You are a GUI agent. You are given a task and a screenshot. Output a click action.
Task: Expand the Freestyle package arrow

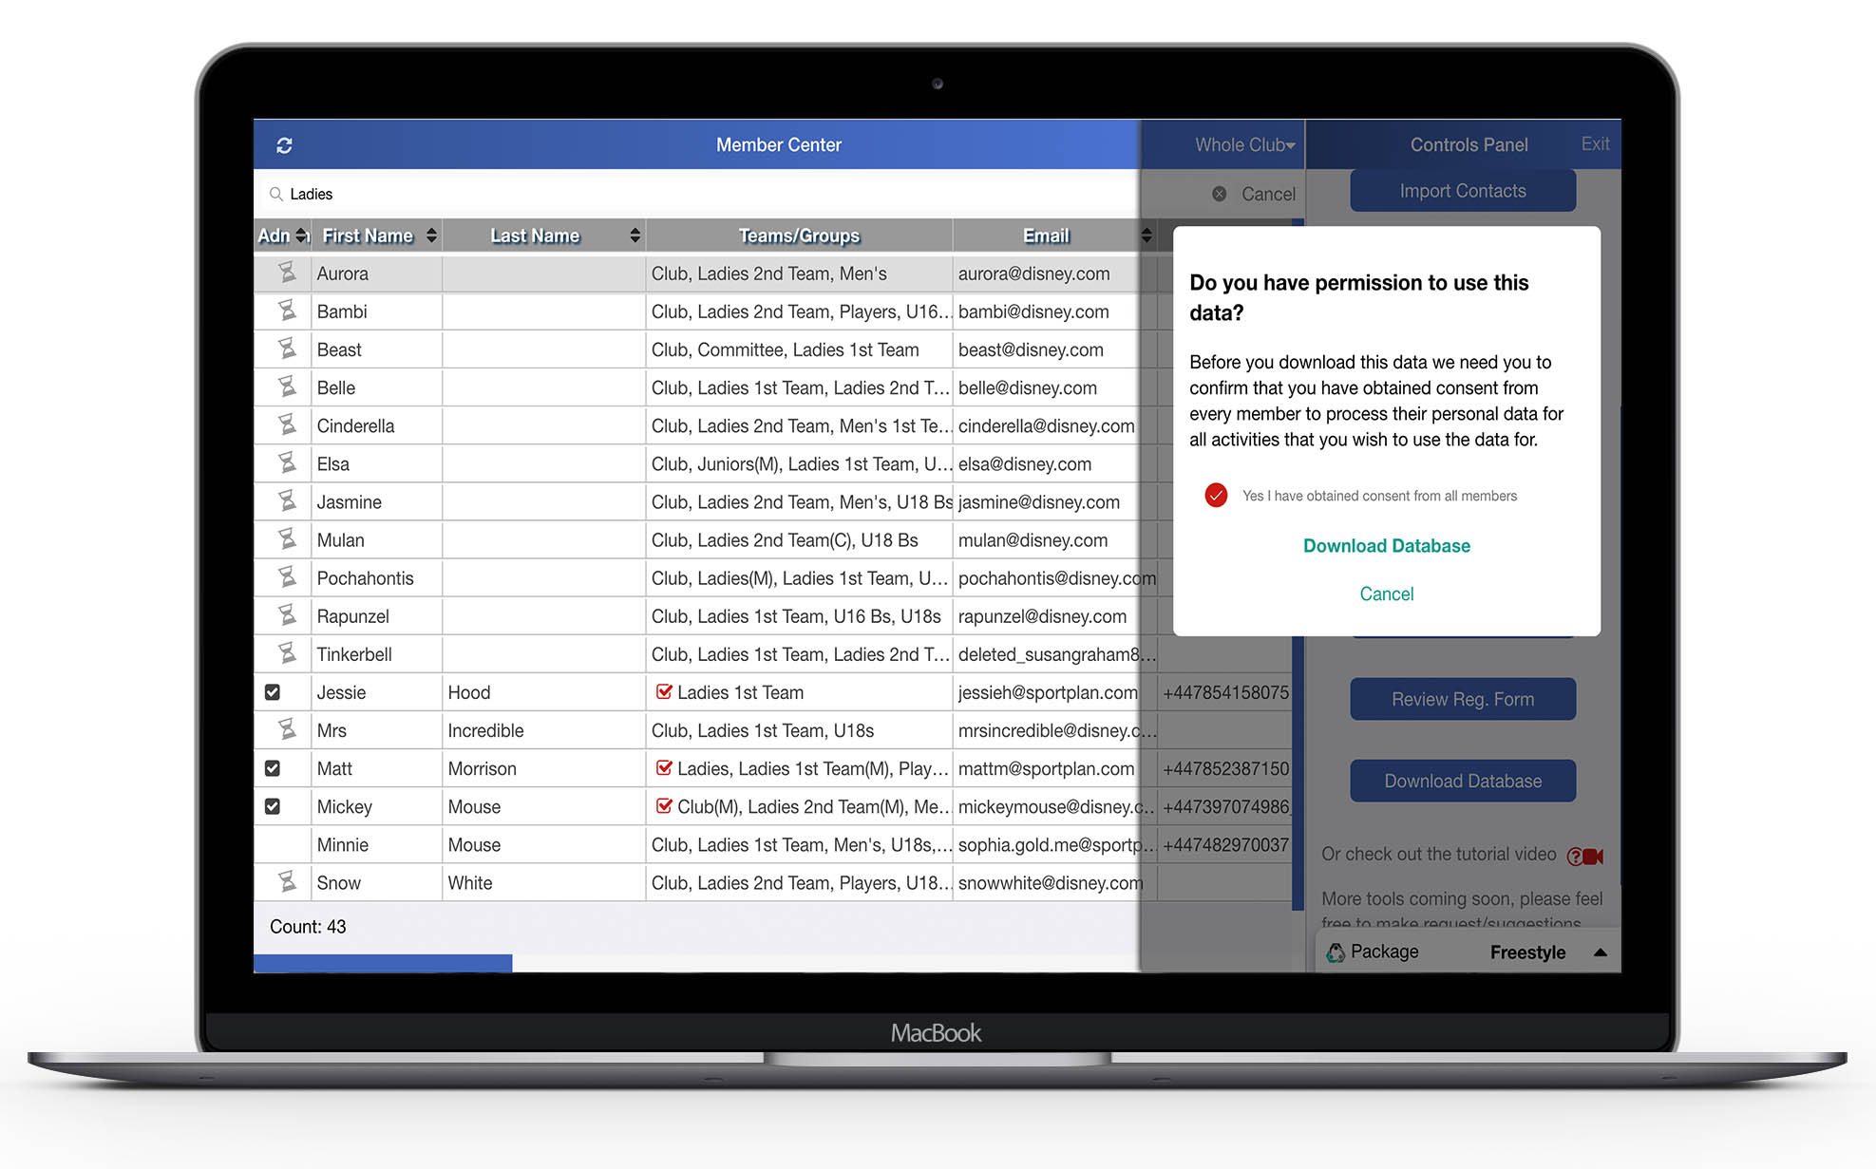click(x=1601, y=952)
